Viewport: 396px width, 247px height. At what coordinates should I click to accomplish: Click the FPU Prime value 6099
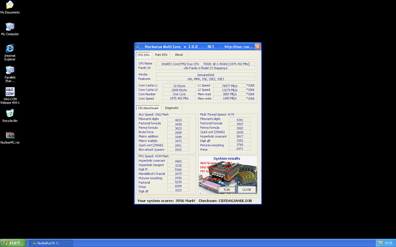(x=178, y=186)
